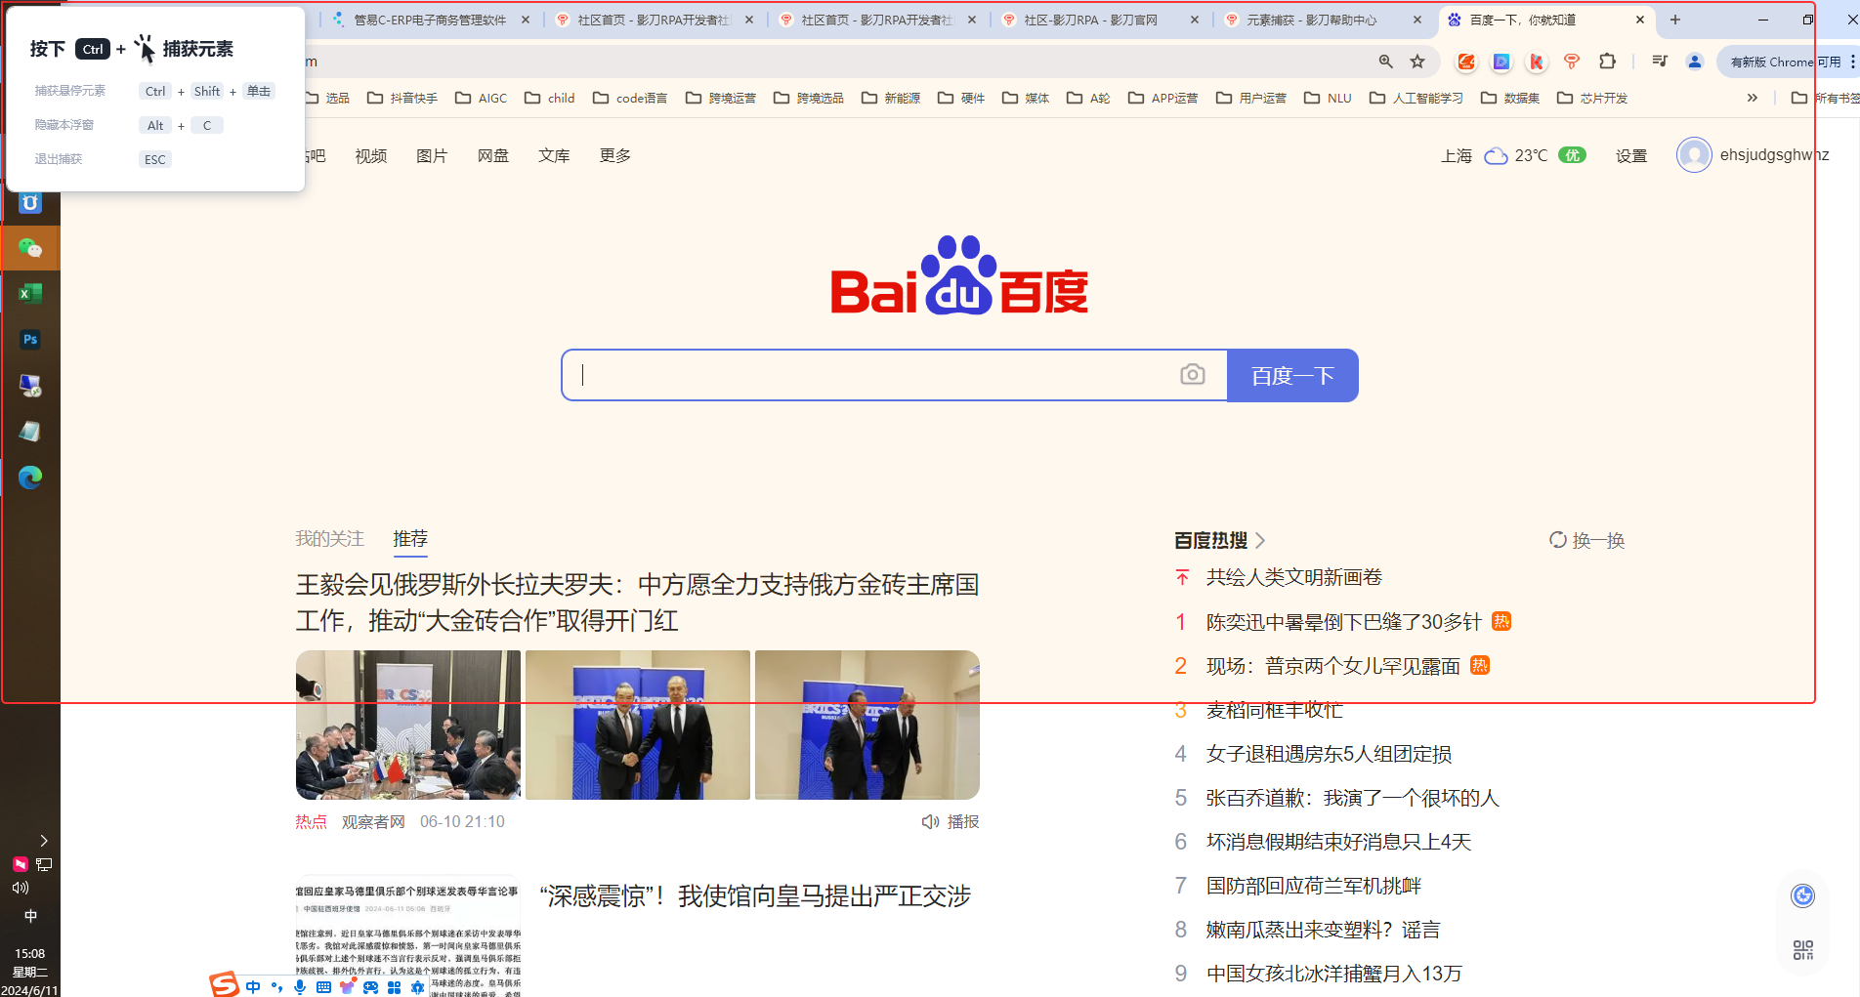This screenshot has width=1860, height=997.
Task: Expand the 跨境运营 bookmark folder
Action: click(x=721, y=98)
